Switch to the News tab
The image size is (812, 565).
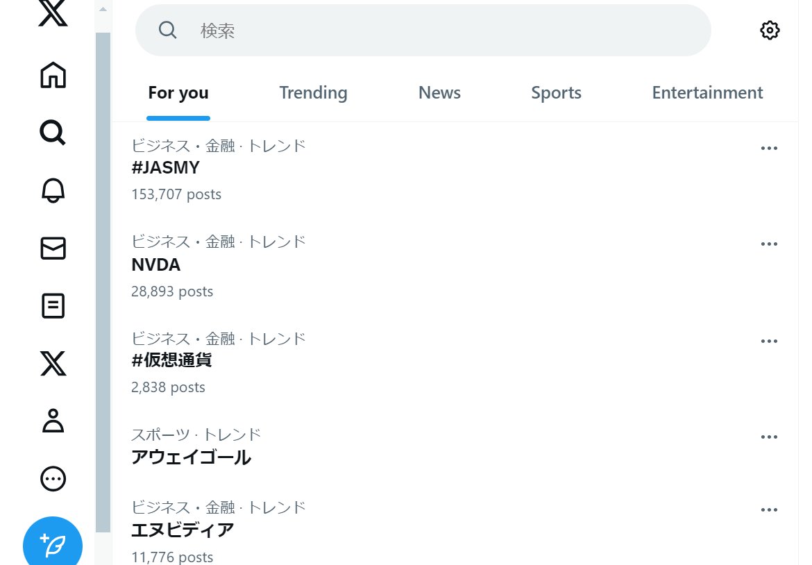coord(439,93)
